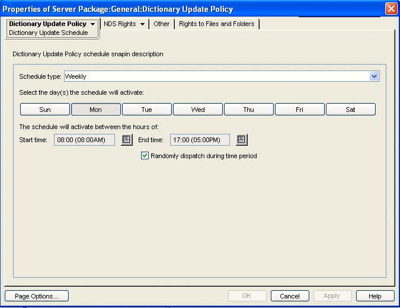Toggle the Sun day button
This screenshot has height=308, width=400.
pyautogui.click(x=45, y=110)
